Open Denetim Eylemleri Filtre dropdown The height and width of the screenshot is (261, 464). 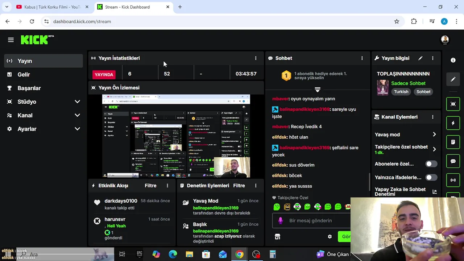[239, 186]
